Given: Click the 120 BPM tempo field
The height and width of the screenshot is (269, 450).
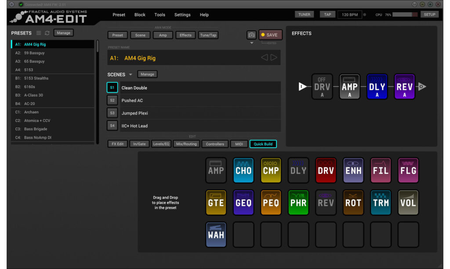Looking at the screenshot, I should tap(349, 14).
